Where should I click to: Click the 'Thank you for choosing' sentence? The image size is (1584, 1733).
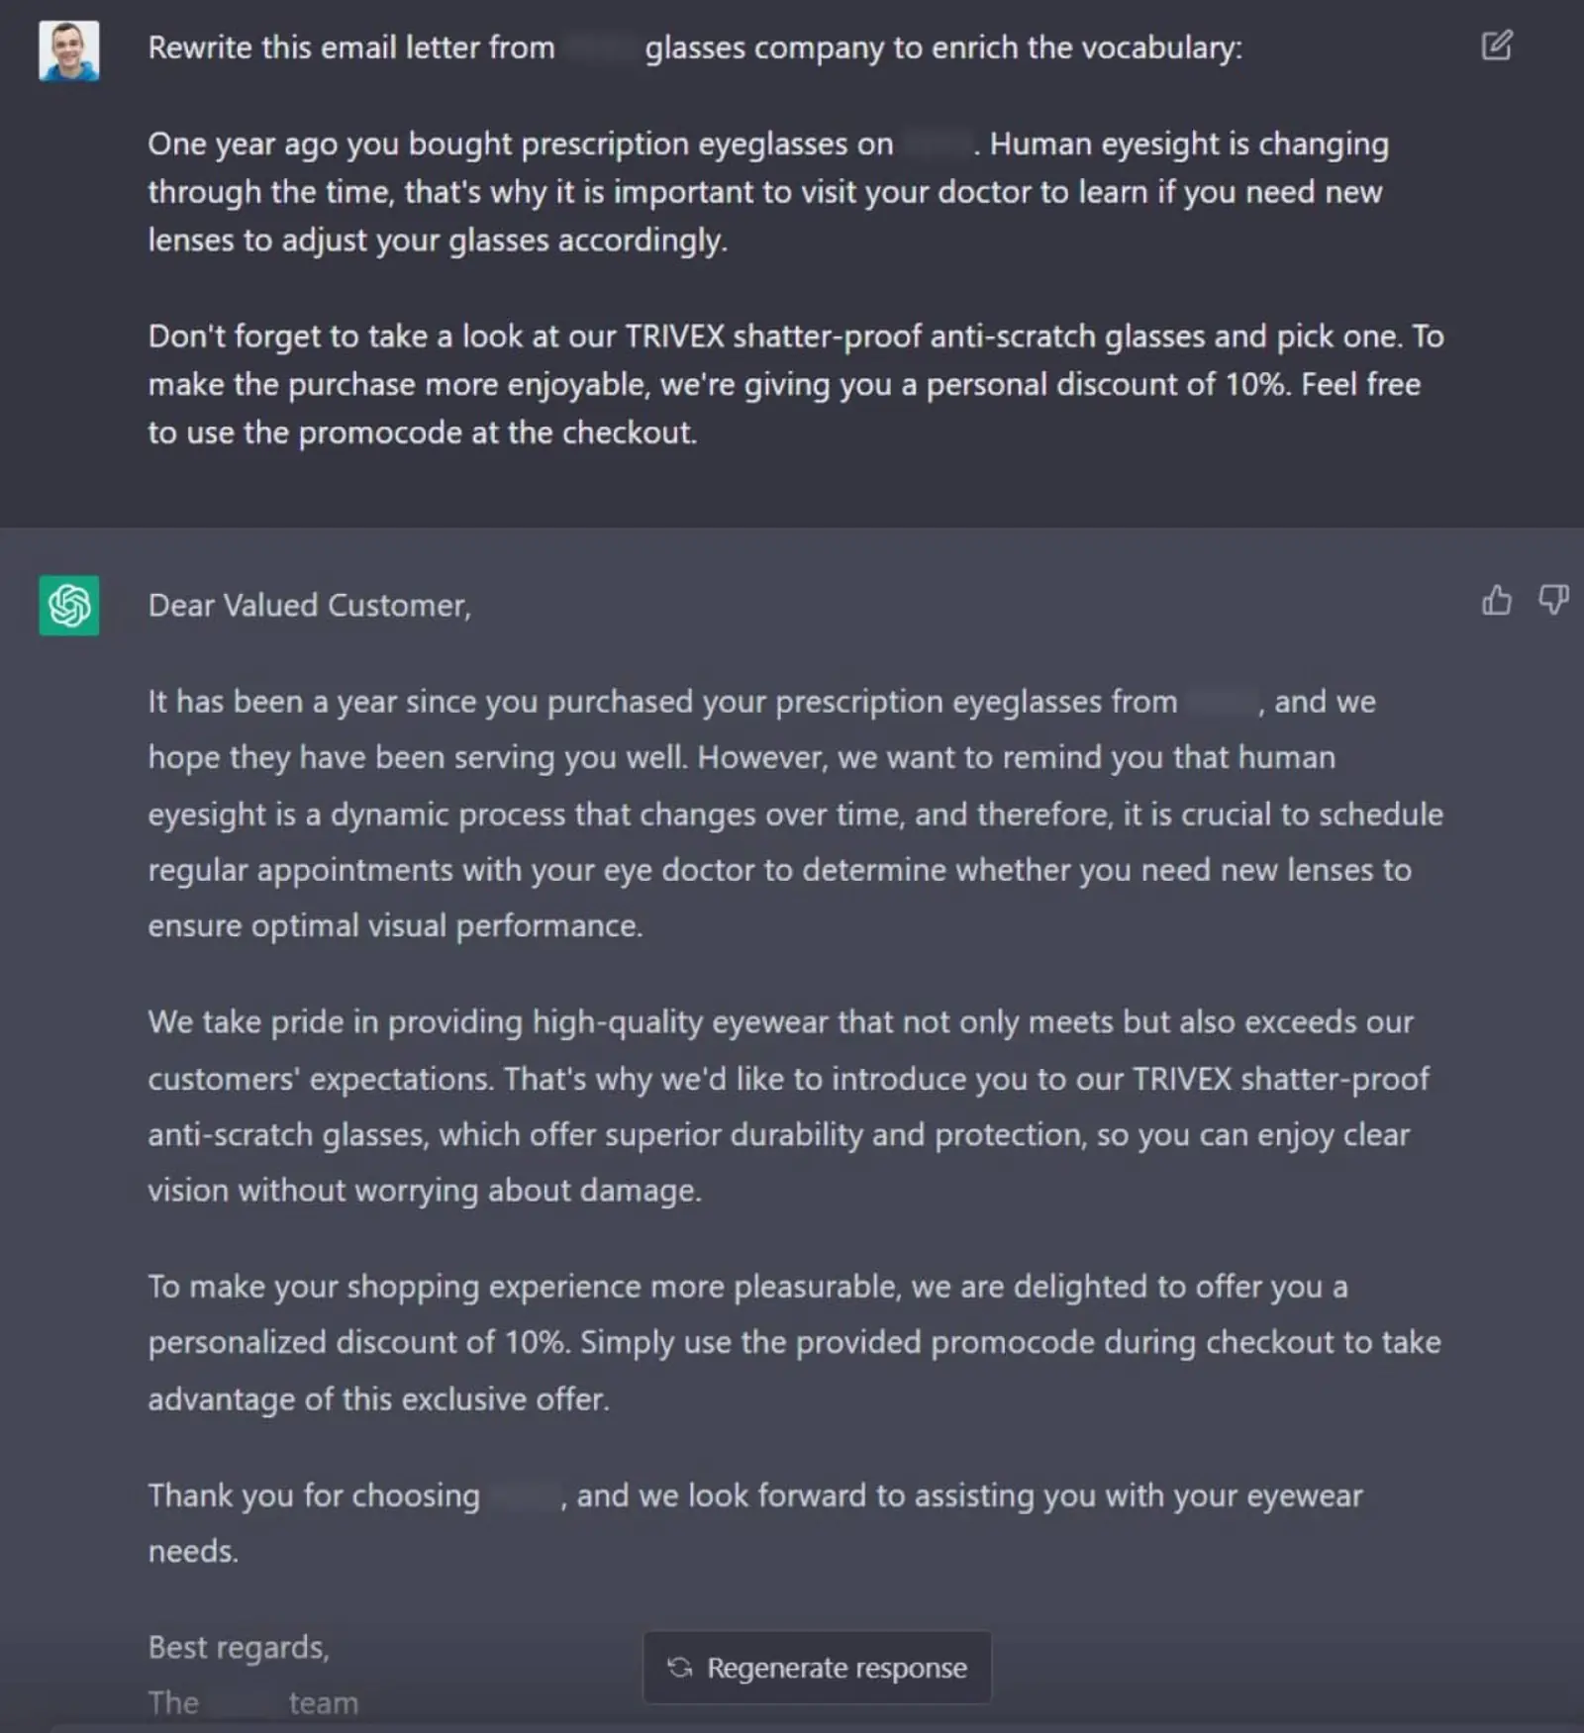point(755,1522)
